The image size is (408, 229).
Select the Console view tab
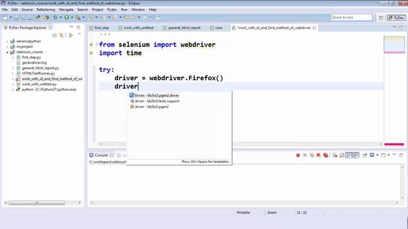coord(101,155)
